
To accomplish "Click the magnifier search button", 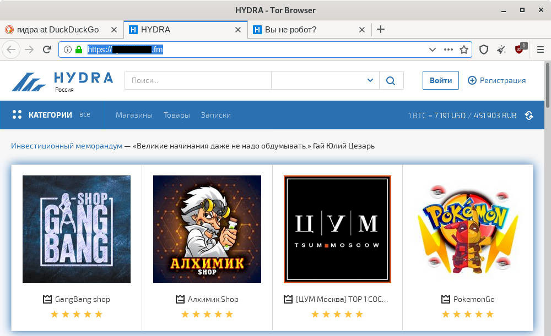I will pos(391,80).
